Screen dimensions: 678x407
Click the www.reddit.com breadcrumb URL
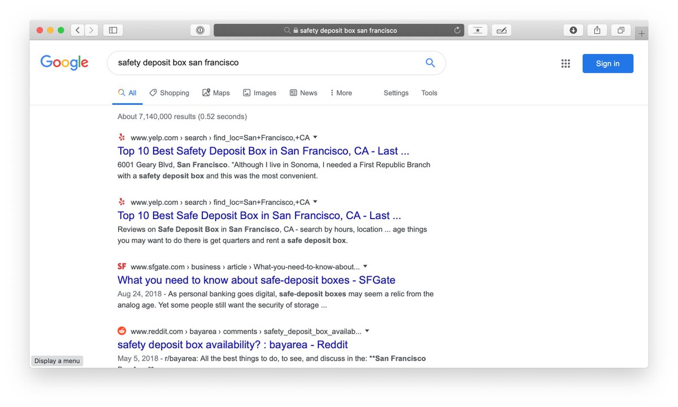157,331
